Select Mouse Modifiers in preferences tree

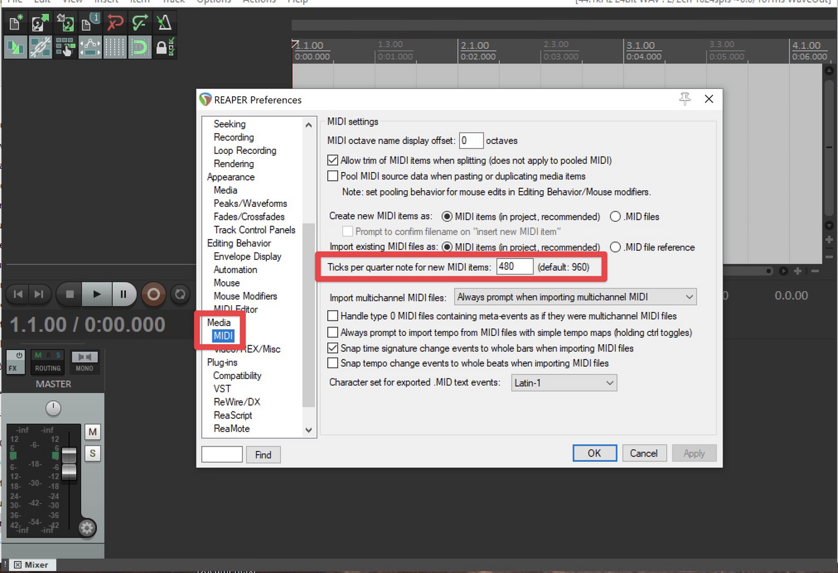pyautogui.click(x=245, y=296)
